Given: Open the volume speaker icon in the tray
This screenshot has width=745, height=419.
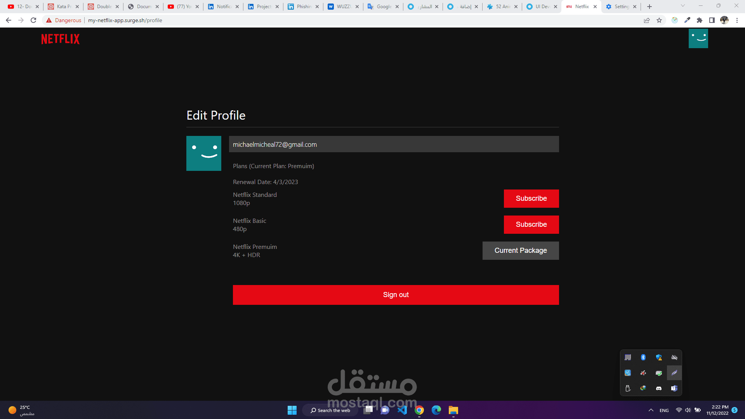Looking at the screenshot, I should (688, 410).
